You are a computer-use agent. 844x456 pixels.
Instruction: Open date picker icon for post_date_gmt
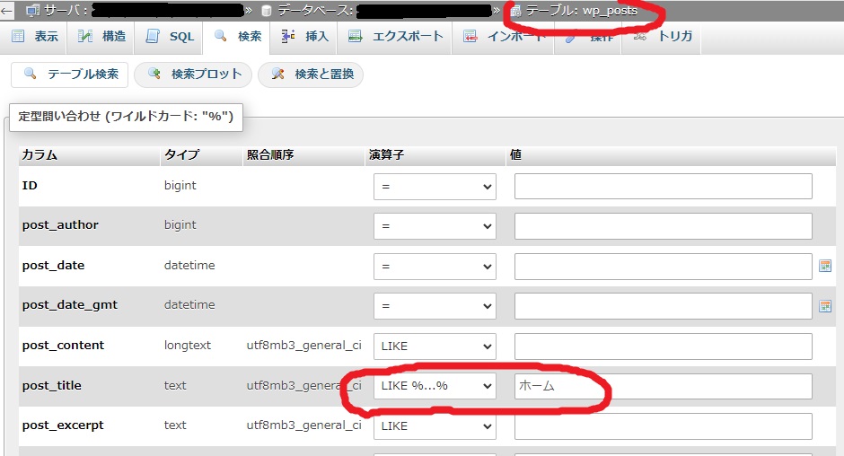(825, 306)
